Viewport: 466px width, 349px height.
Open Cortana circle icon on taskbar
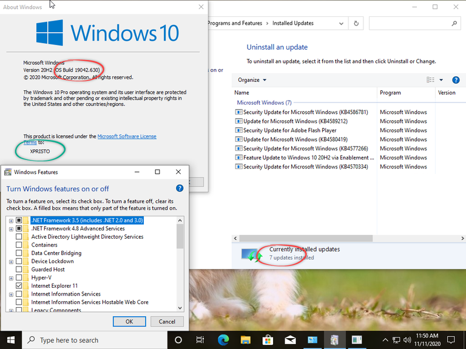[178, 340]
